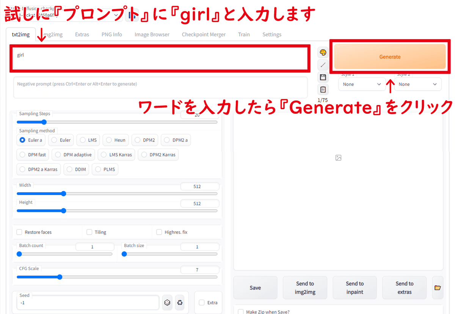
Task: Adjust the Sampling Steps slider
Action: pyautogui.click(x=117, y=122)
